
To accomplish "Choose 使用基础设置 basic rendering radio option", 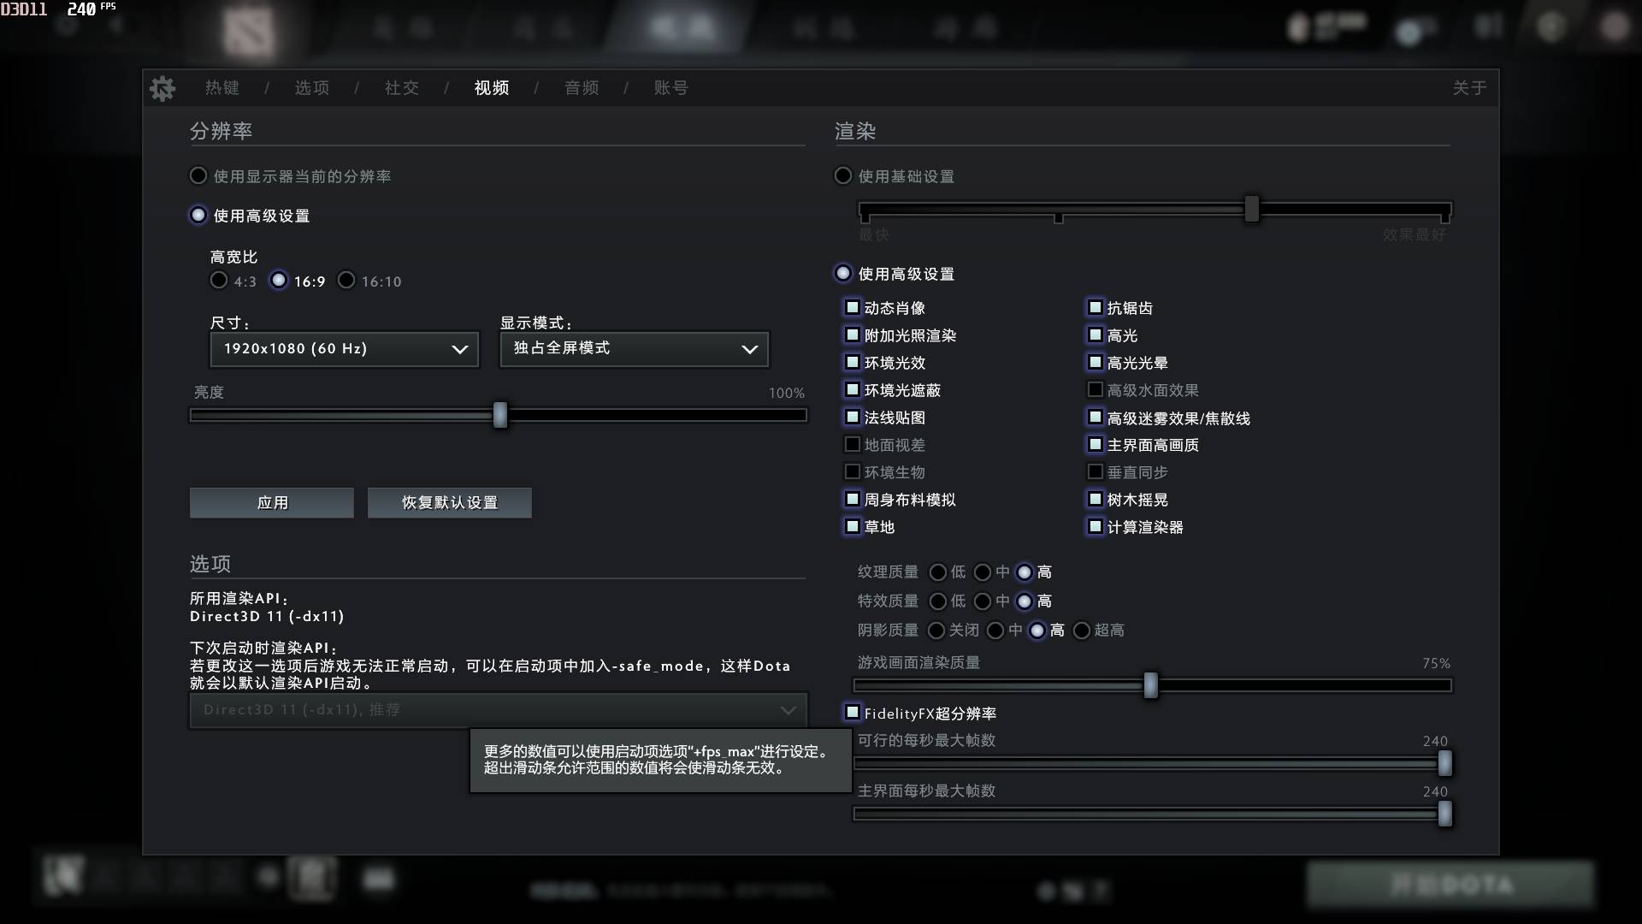I will tap(843, 175).
